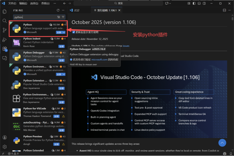Open the issues link in release notes
Screen dimensions: 234x156
[x=126, y=46]
